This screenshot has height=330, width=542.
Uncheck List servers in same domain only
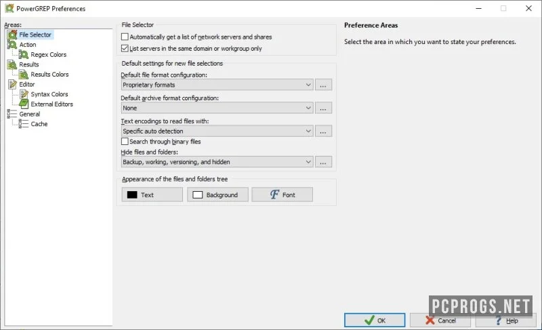pos(125,48)
